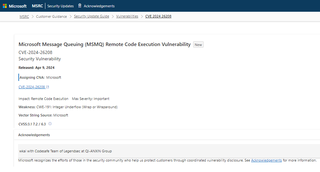The width and height of the screenshot is (320, 172).
Task: Open the Security Update Guide breadcrumb link
Action: [91, 16]
